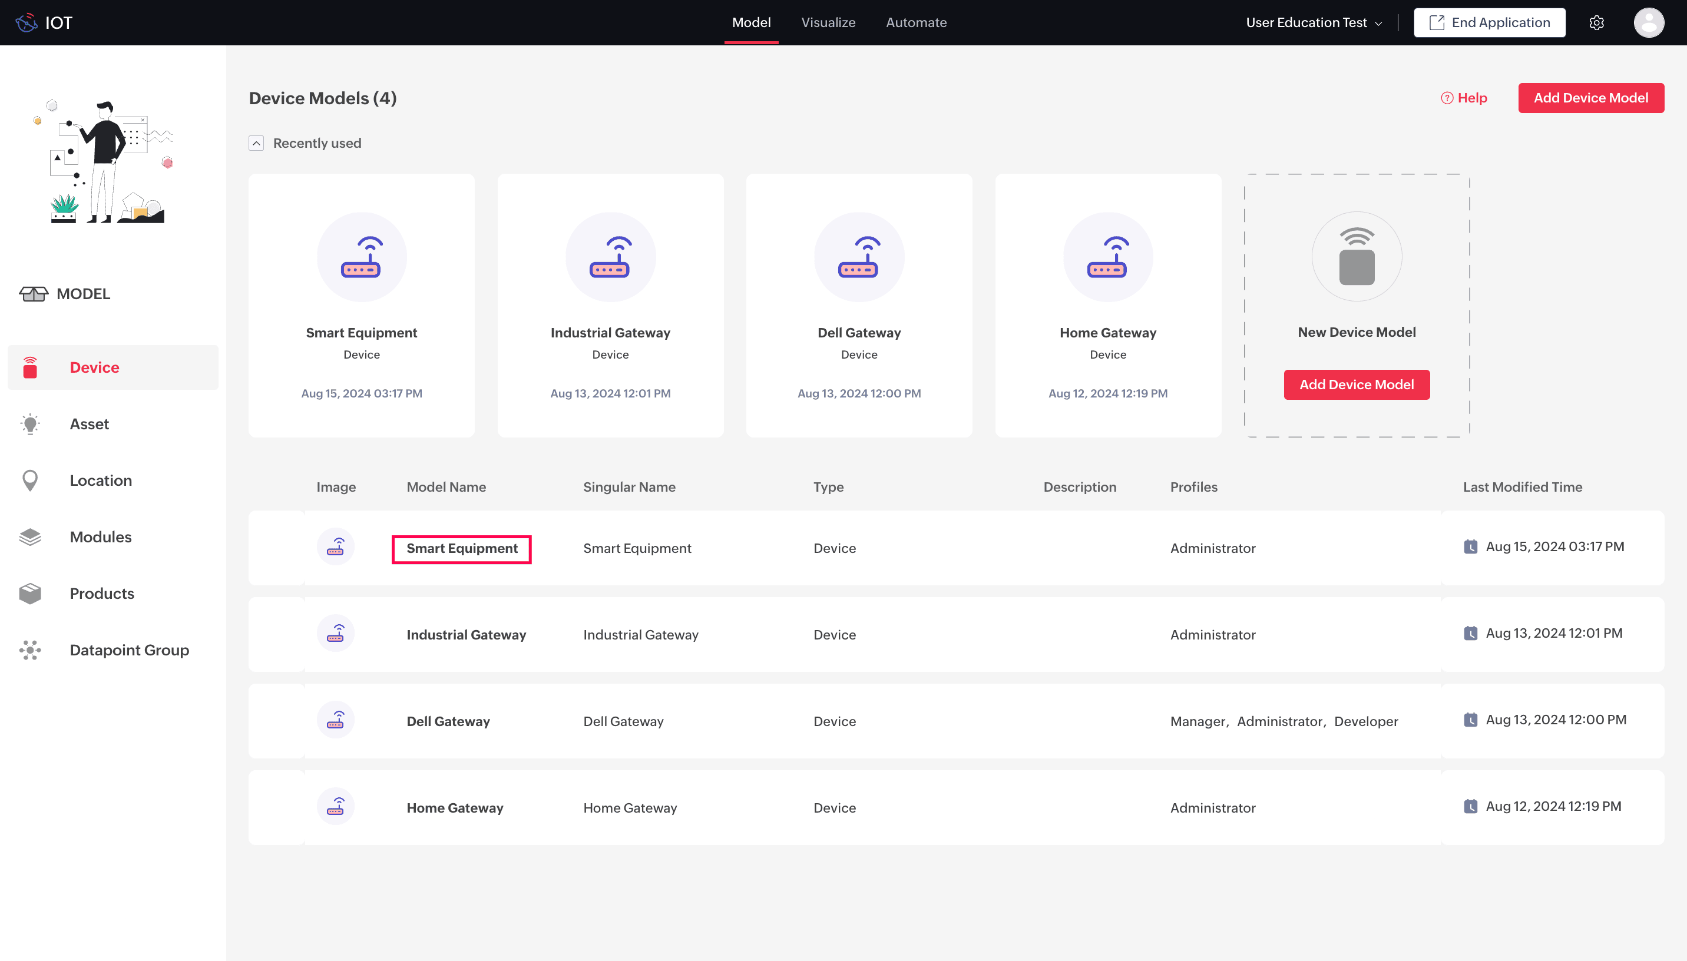Click the Modules layers icon in sidebar

31,537
